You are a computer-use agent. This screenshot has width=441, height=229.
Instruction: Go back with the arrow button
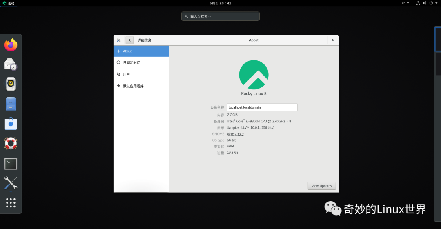[x=130, y=40]
